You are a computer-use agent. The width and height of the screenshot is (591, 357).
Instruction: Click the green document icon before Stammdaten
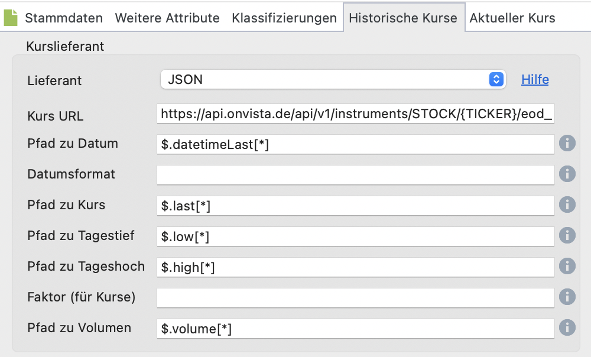coord(11,18)
